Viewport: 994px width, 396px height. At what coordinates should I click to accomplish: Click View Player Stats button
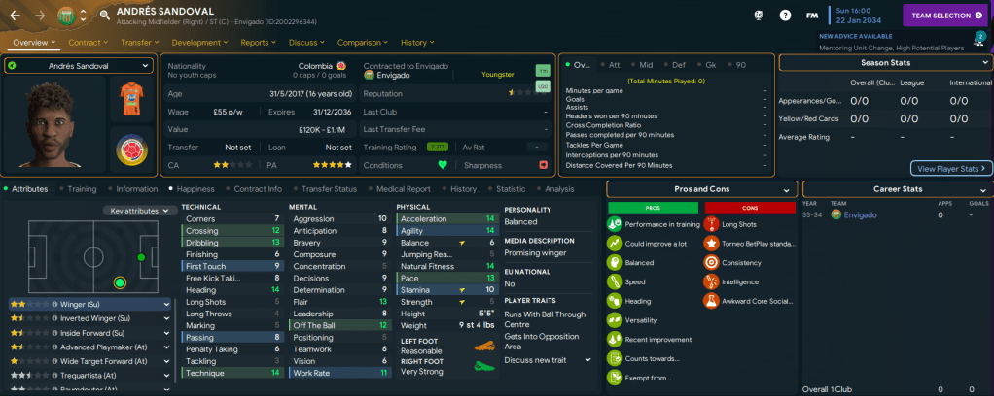click(950, 168)
